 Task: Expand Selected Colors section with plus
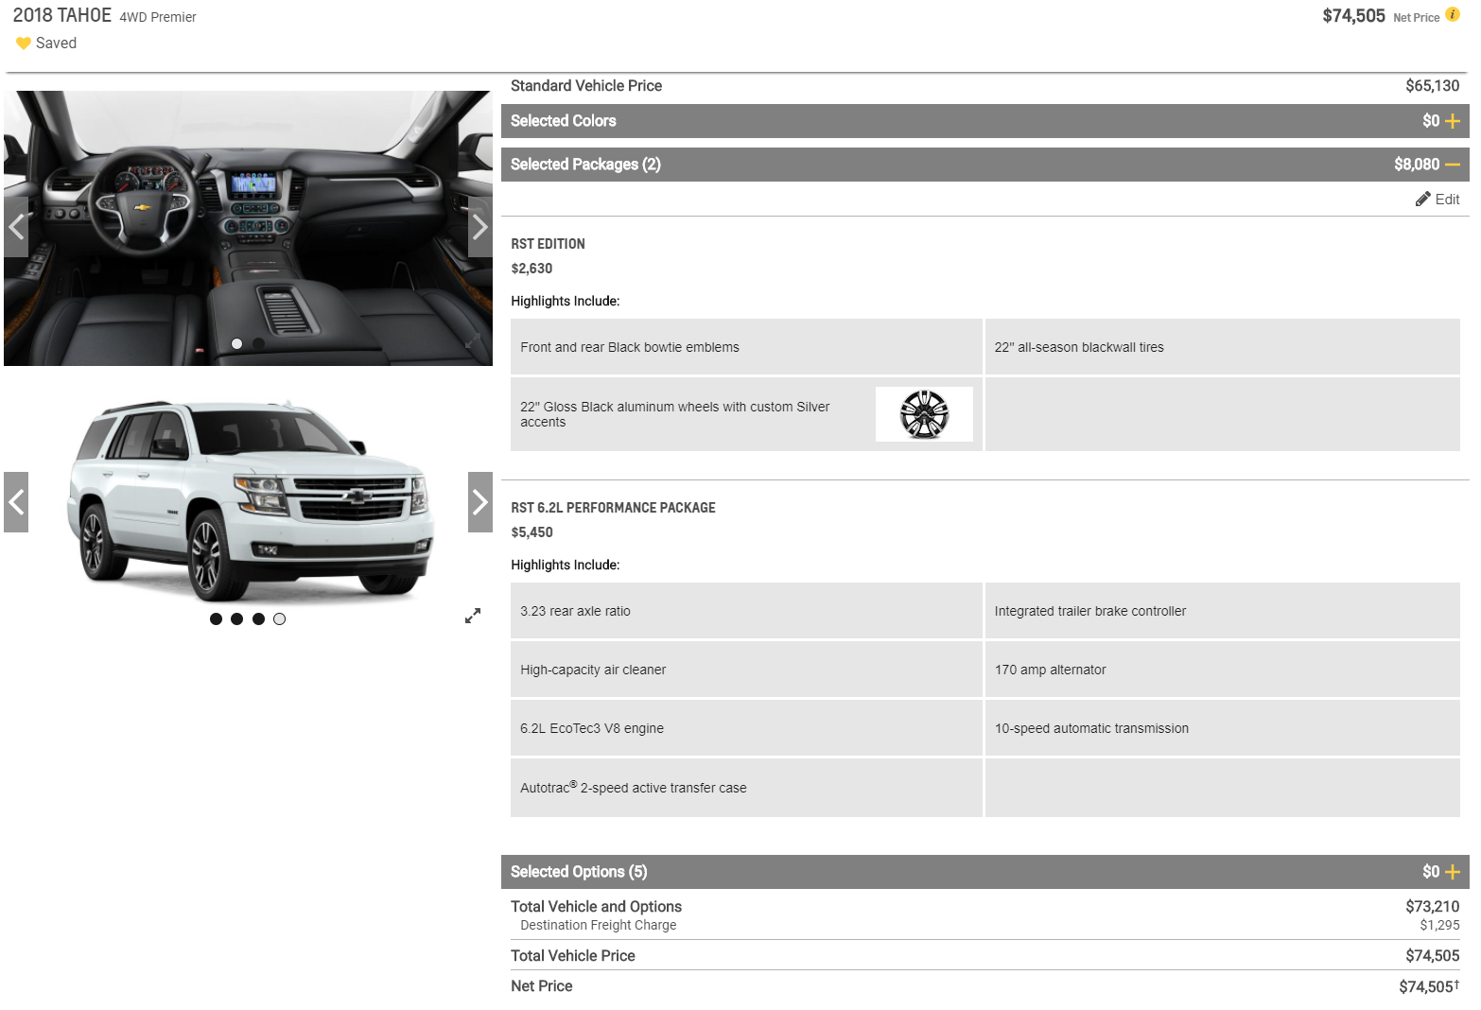pyautogui.click(x=1453, y=121)
